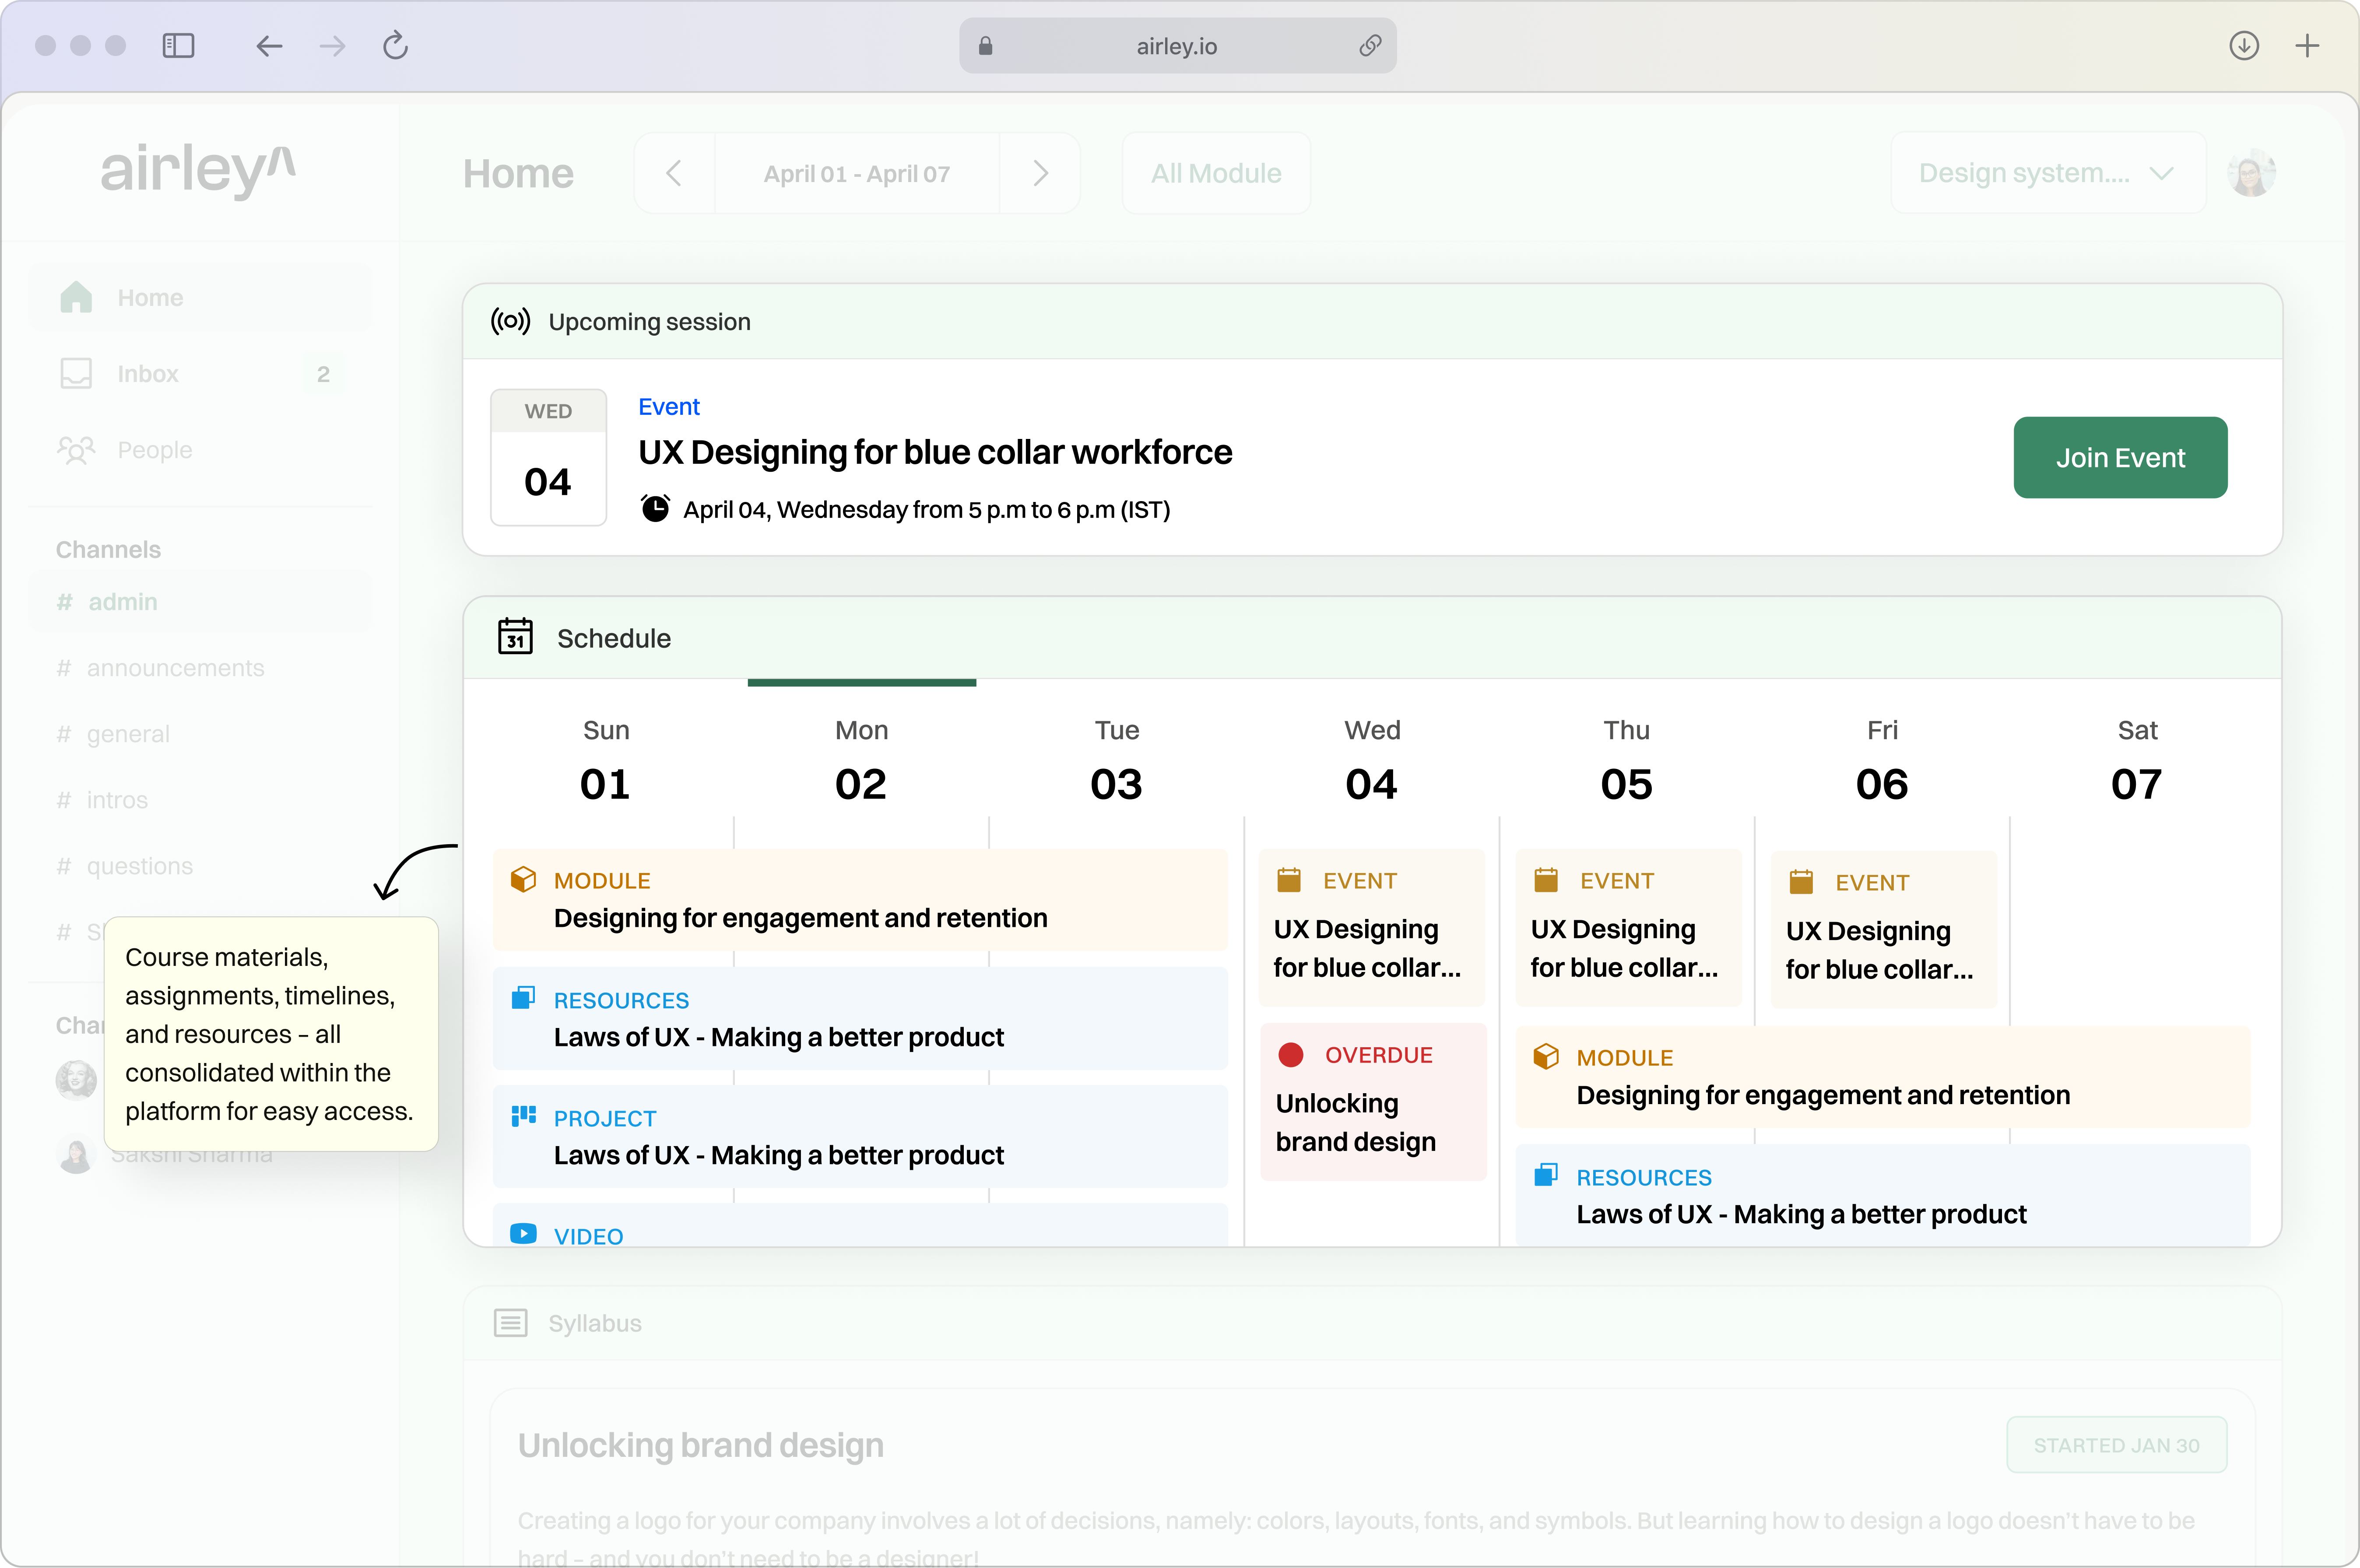2360x1568 pixels.
Task: Open UX Designing for blue collar workforce title
Action: point(935,453)
